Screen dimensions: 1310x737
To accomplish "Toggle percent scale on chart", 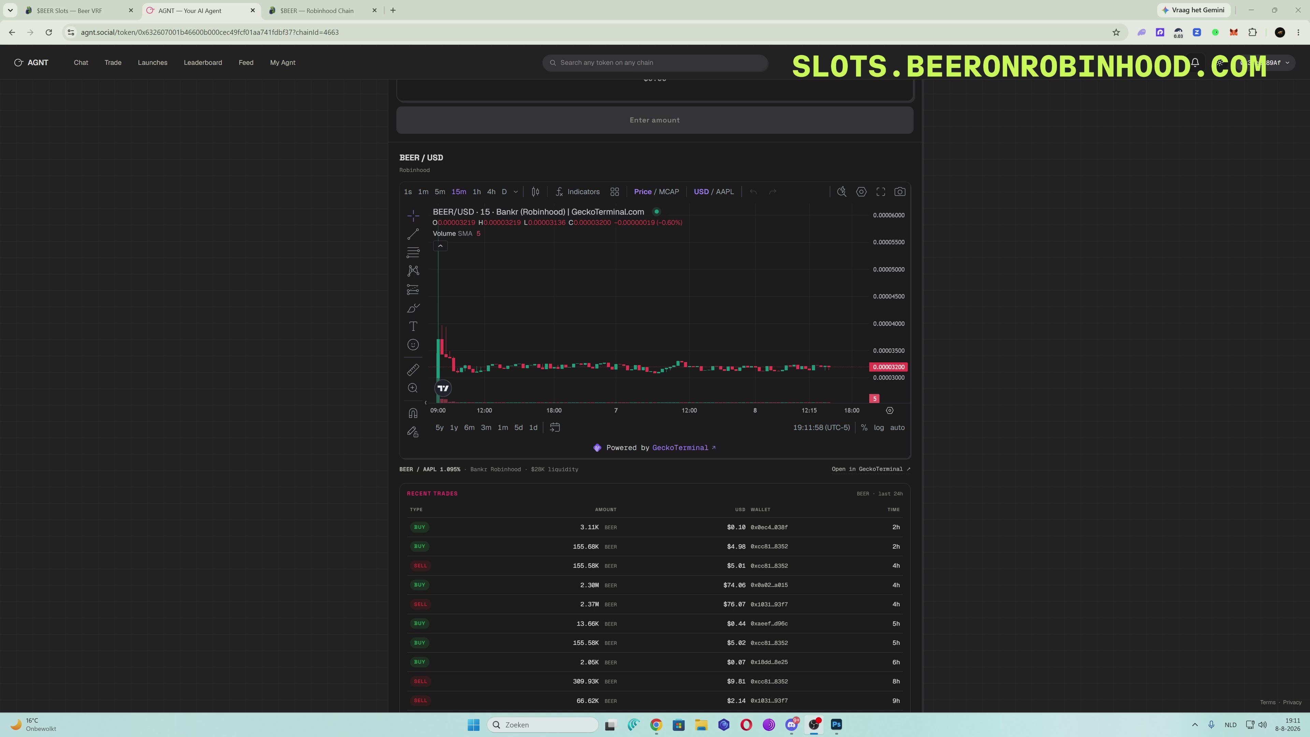I will (864, 428).
